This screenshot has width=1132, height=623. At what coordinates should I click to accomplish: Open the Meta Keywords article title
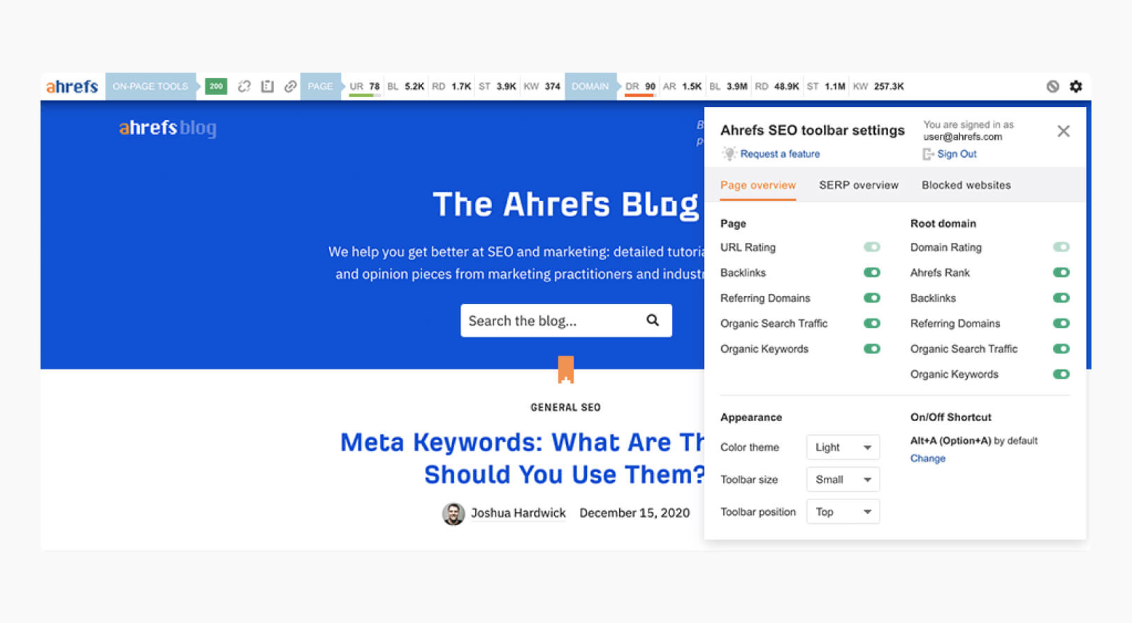tap(523, 458)
